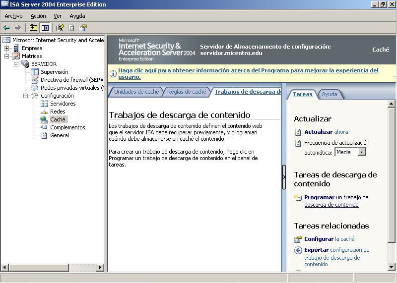Collapse the Matrices tree node
Image resolution: width=397 pixels, height=283 pixels.
click(6, 56)
